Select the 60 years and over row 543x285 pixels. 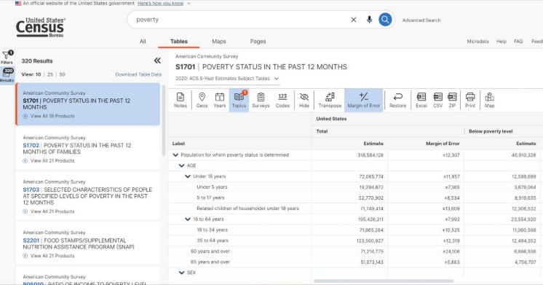click(x=210, y=251)
